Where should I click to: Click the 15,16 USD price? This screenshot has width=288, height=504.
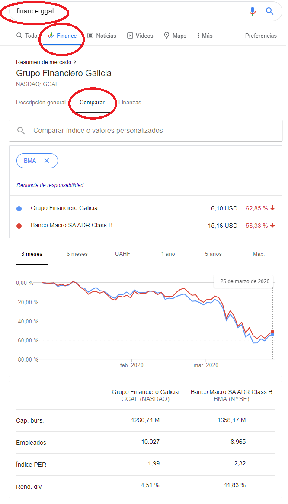(x=223, y=226)
